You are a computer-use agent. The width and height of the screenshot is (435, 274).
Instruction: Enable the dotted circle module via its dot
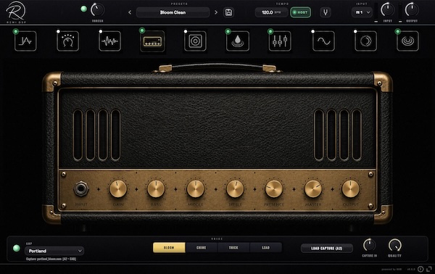[x=355, y=32]
